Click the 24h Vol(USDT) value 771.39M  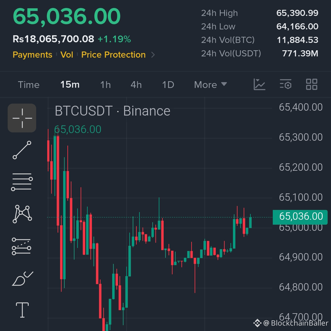[300, 54]
